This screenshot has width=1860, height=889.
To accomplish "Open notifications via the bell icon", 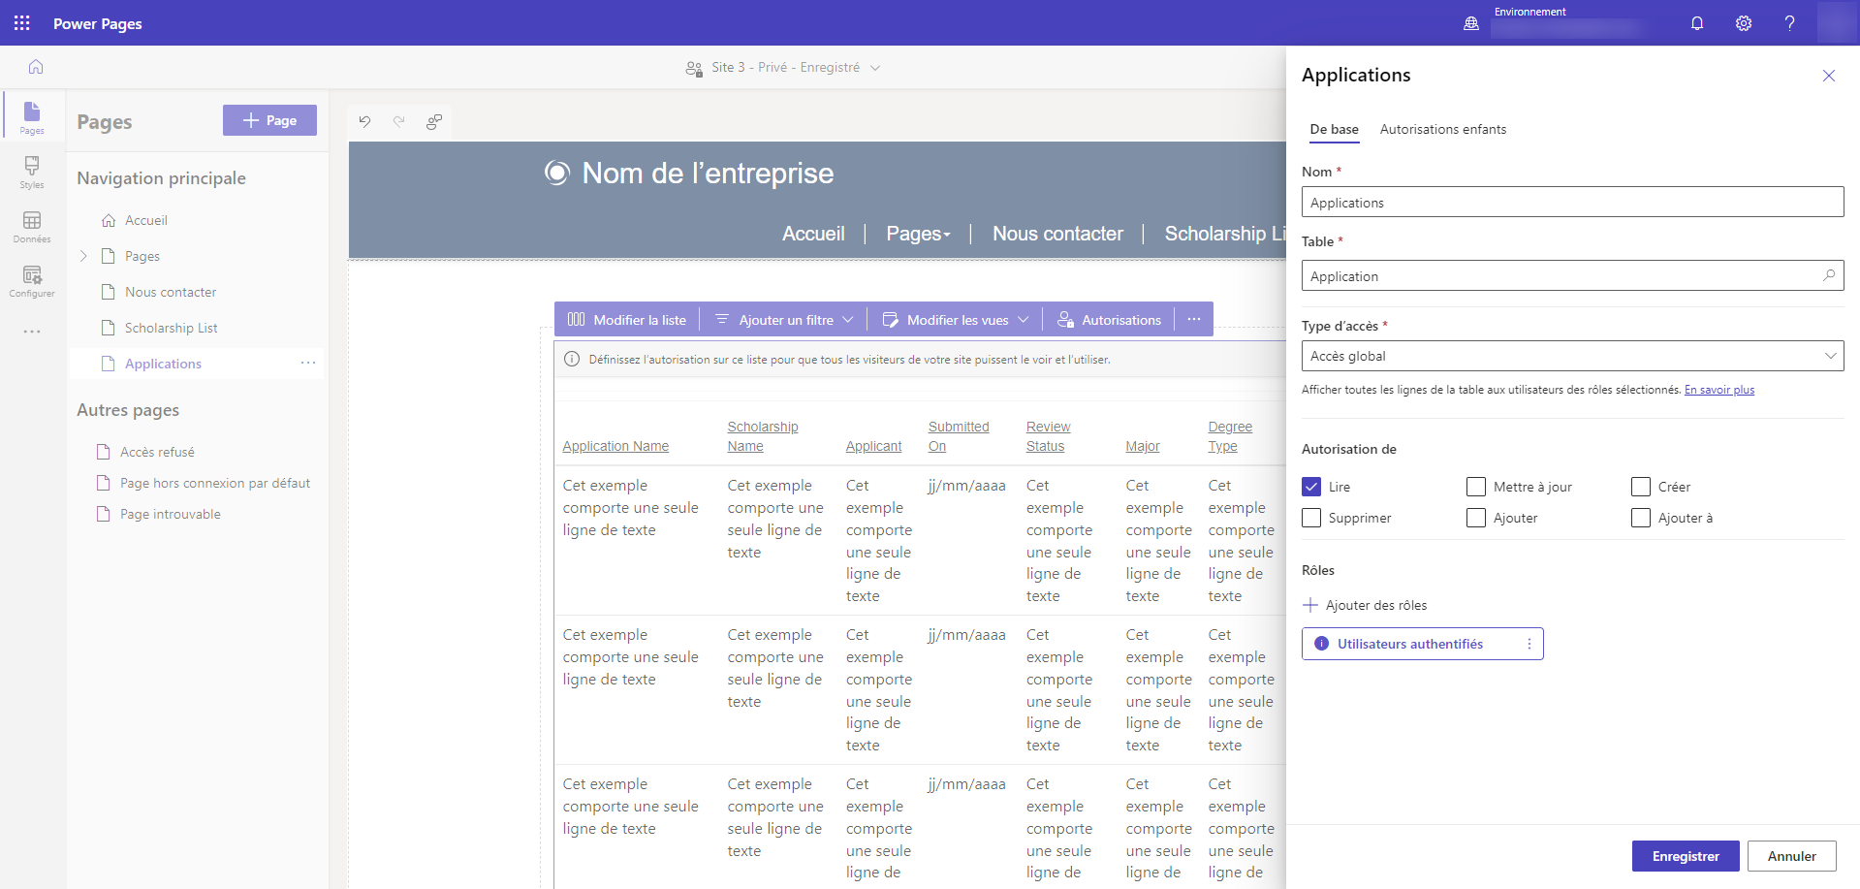I will pyautogui.click(x=1697, y=23).
